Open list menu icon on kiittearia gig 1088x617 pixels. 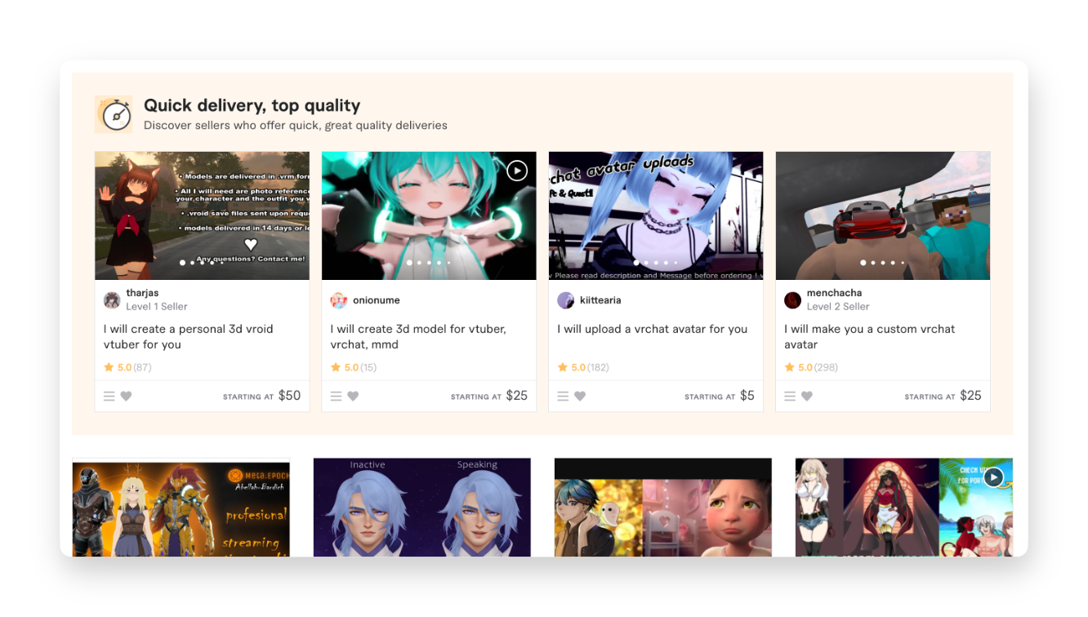[563, 397]
